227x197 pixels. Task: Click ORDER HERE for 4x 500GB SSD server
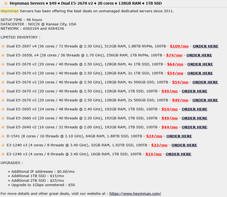coord(205,82)
